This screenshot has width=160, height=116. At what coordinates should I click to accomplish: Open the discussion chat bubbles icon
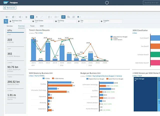pos(68,17)
